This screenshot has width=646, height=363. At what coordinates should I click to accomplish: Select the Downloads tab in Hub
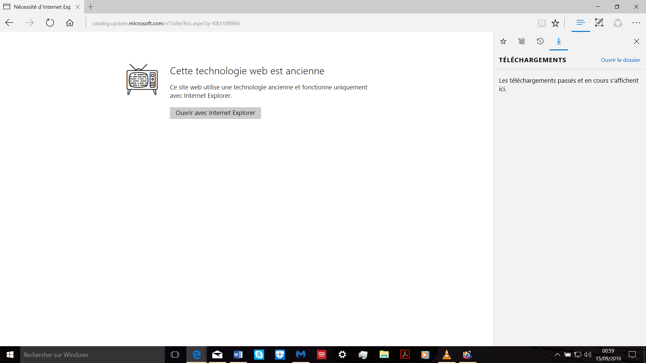(x=559, y=41)
